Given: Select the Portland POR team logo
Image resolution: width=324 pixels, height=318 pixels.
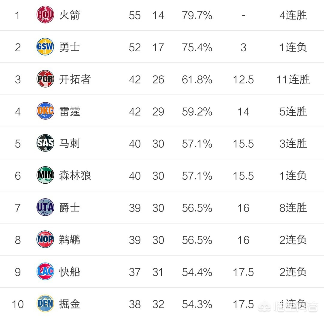Looking at the screenshot, I should pyautogui.click(x=45, y=79).
